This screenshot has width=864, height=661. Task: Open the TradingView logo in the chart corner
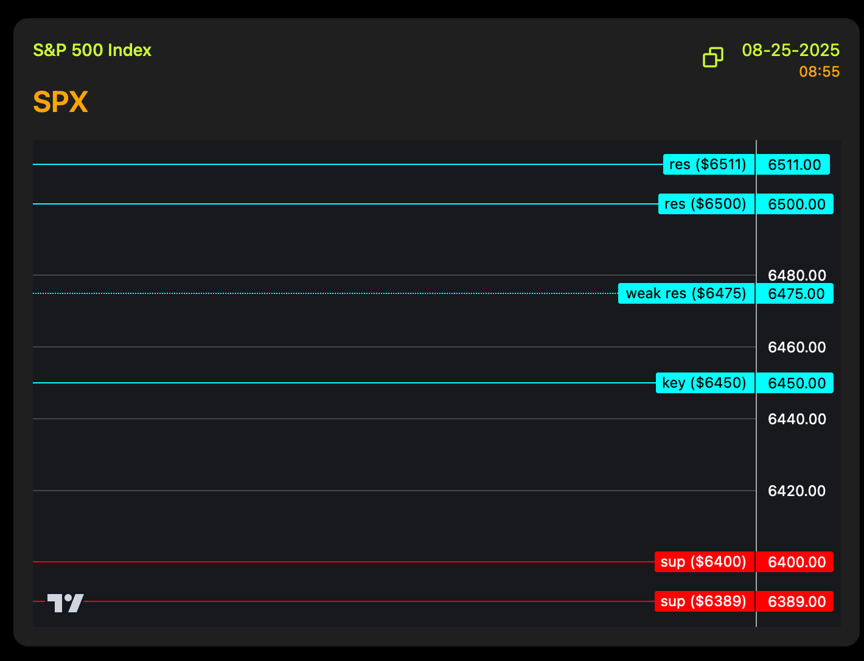(66, 603)
